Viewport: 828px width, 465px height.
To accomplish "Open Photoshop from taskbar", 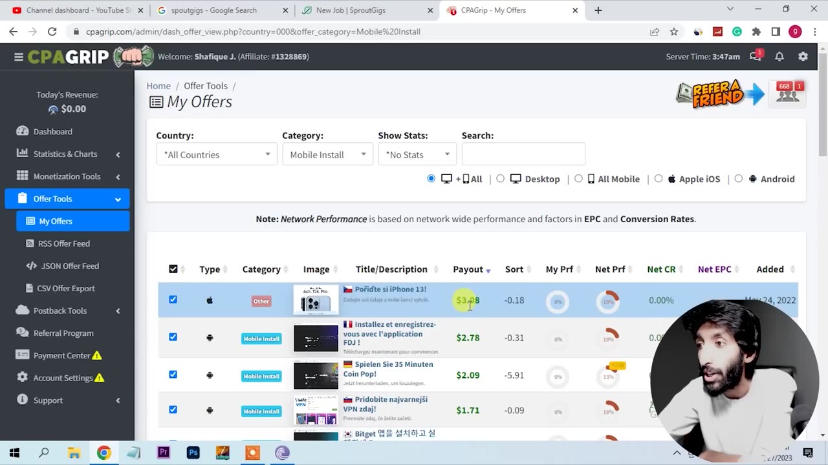I will 193,453.
